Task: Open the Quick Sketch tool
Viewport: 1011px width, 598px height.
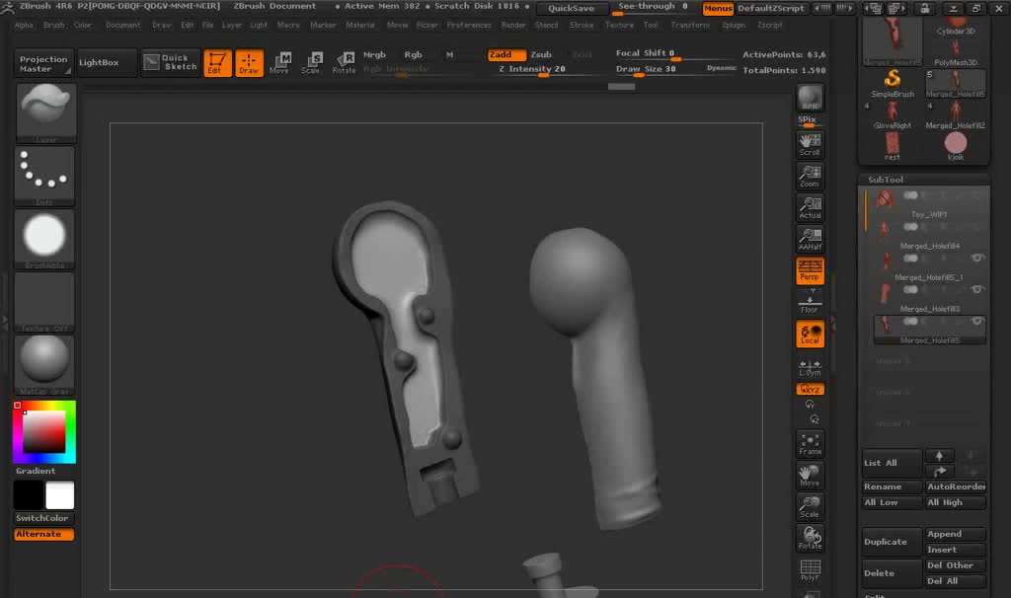Action: tap(170, 62)
